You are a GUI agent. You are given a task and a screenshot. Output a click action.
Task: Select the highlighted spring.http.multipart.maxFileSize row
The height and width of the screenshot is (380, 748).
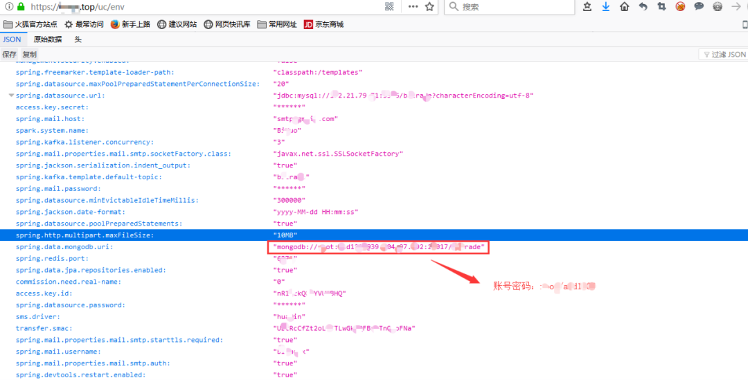(x=374, y=235)
